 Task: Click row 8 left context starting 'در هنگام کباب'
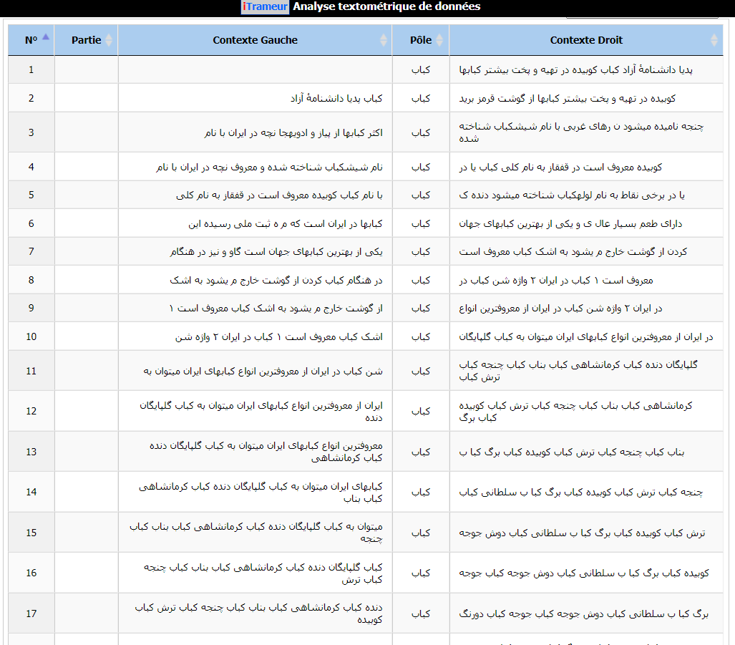click(276, 281)
